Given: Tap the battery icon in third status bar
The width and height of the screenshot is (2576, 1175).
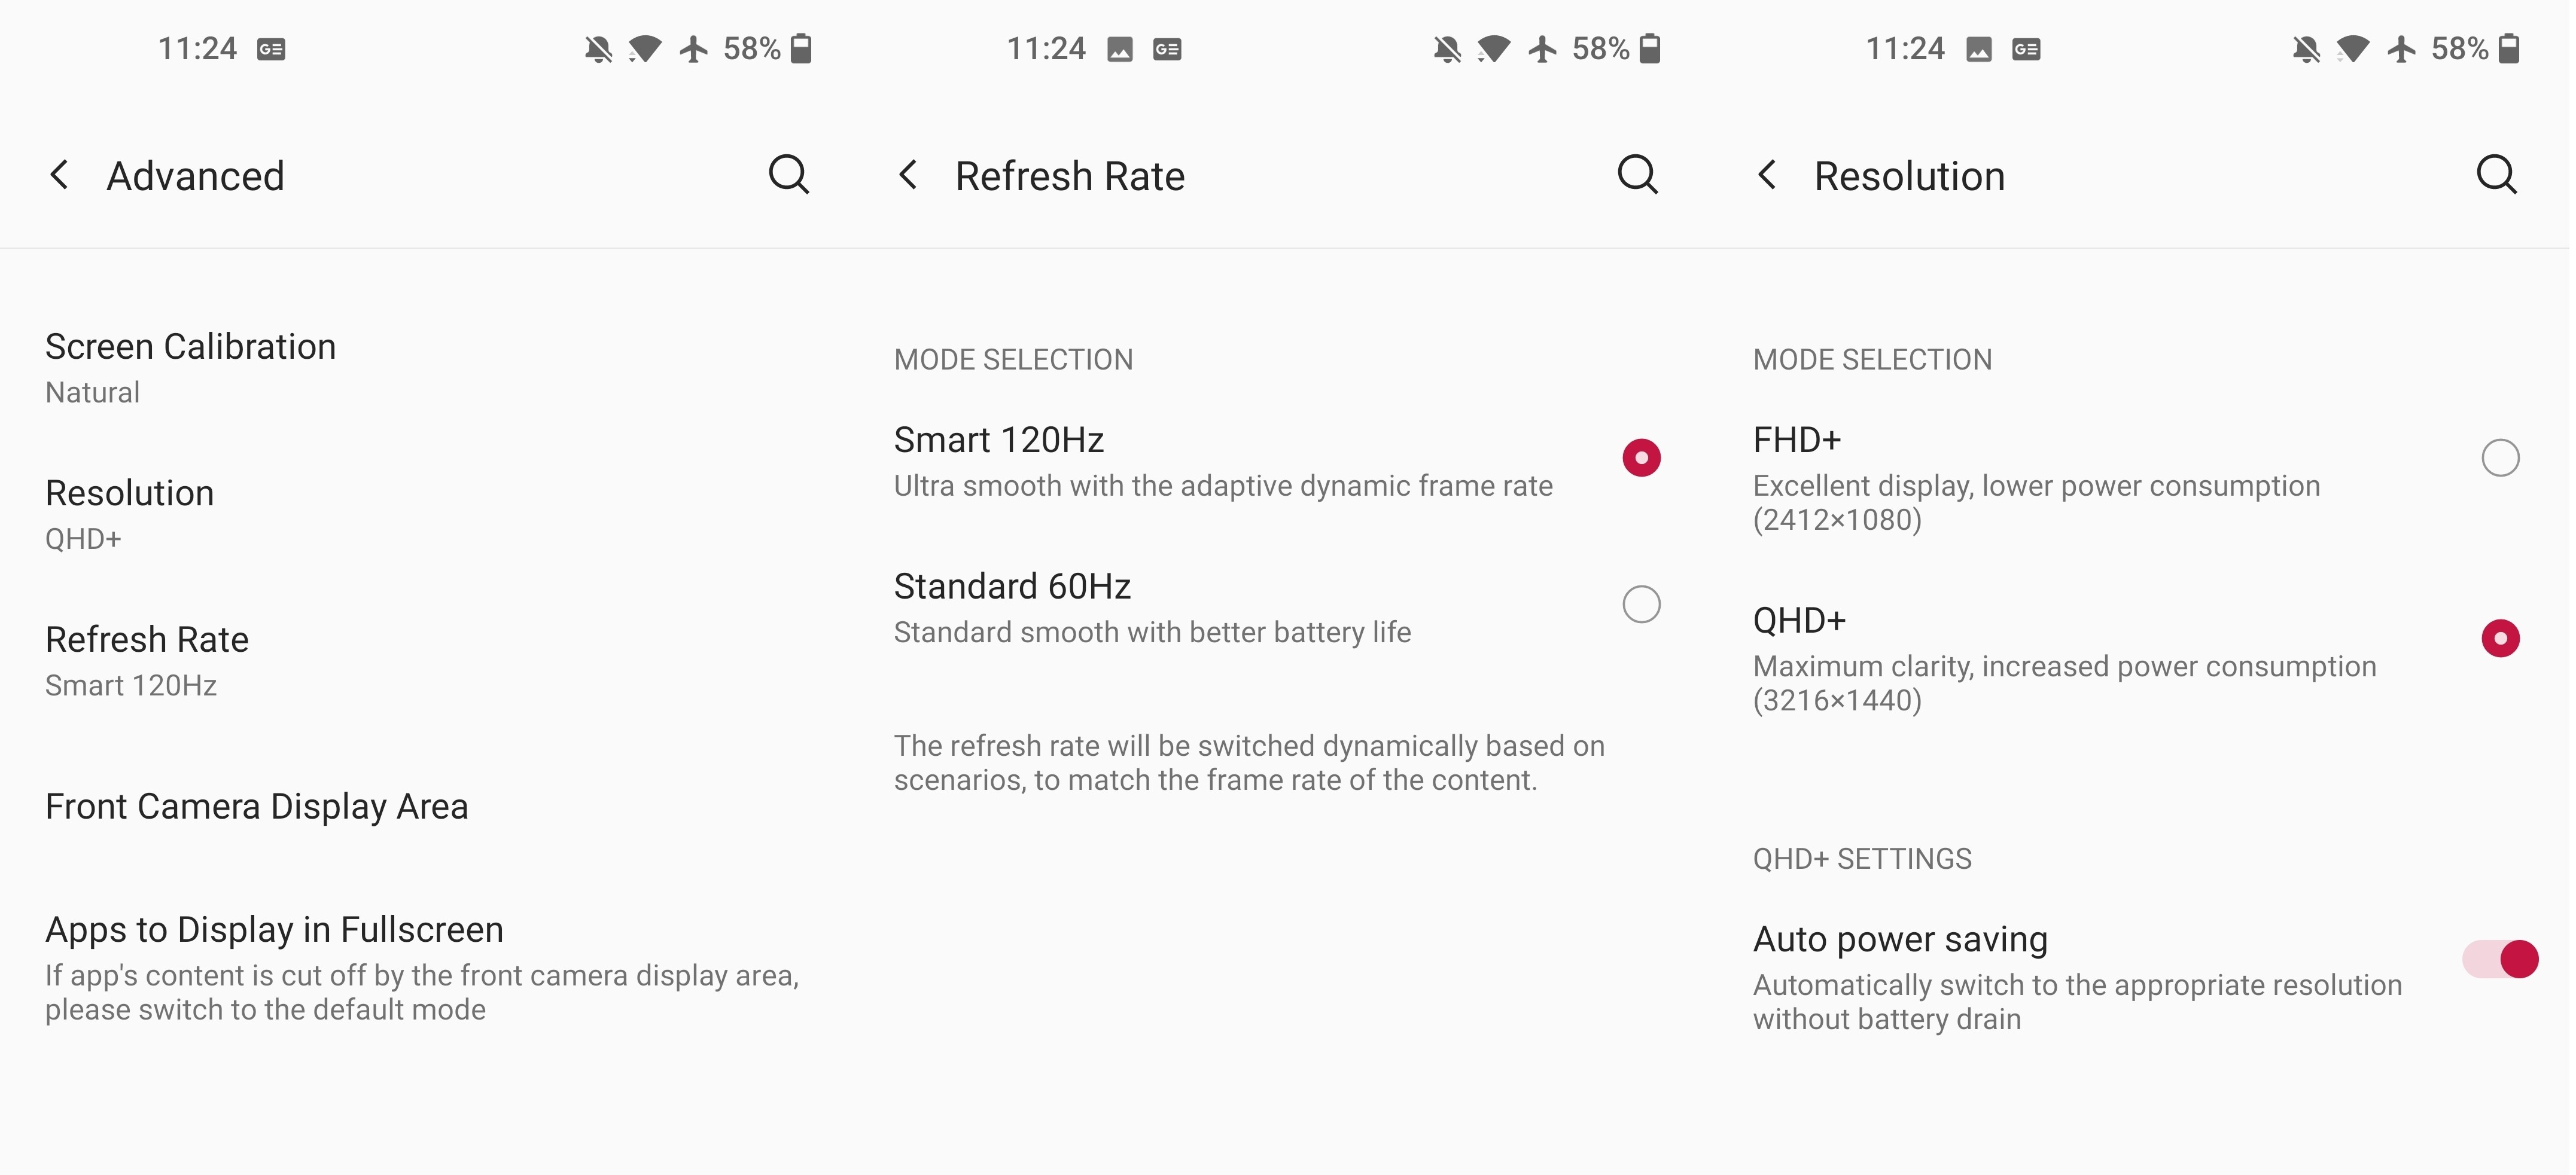Looking at the screenshot, I should pyautogui.click(x=2509, y=48).
